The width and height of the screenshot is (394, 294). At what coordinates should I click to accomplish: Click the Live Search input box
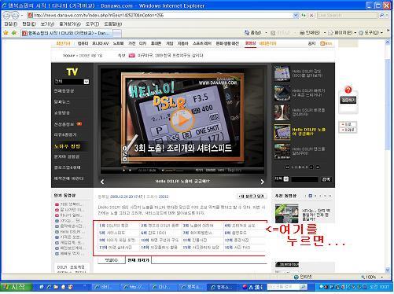348,16
